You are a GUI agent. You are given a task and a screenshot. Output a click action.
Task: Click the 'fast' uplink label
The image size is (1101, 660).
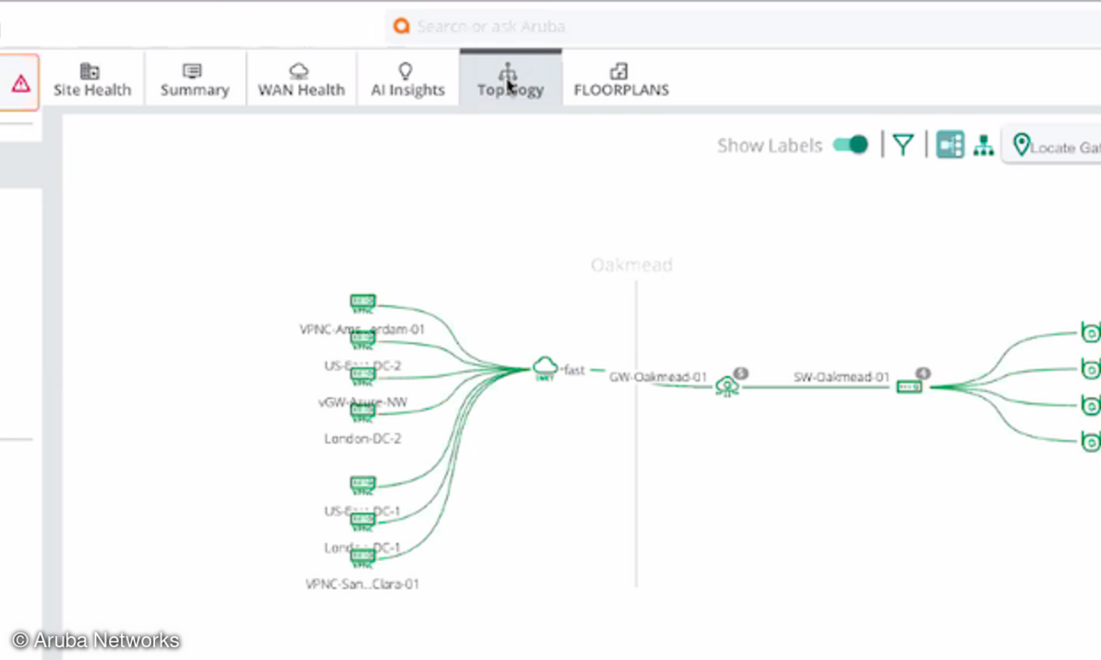tap(573, 370)
